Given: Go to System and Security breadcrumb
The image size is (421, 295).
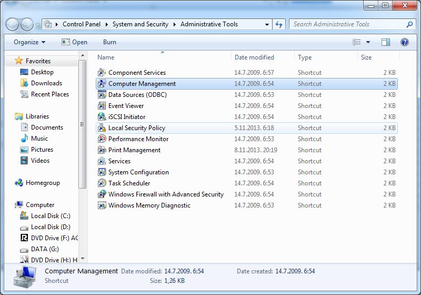Looking at the screenshot, I should click(x=140, y=24).
